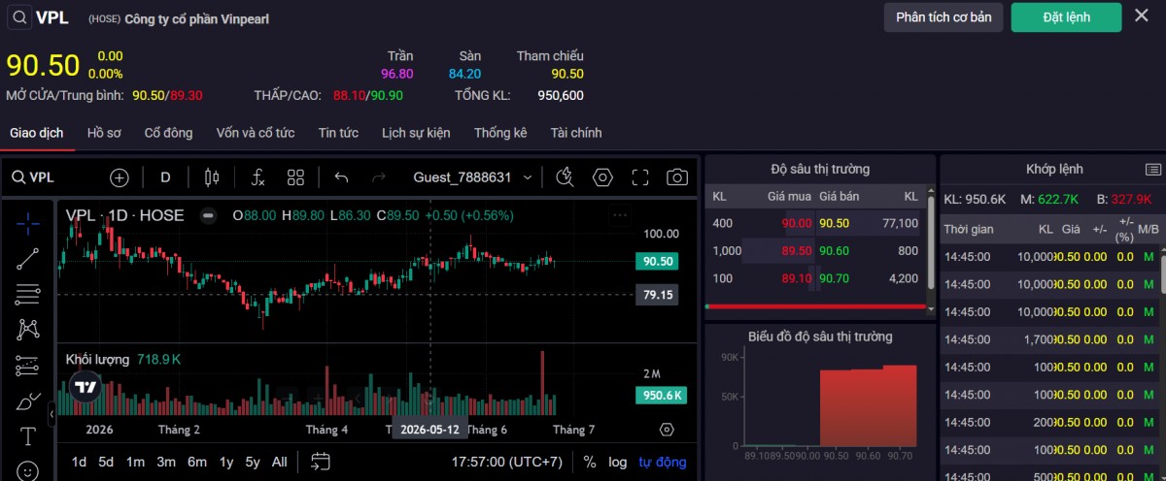Screen dimensions: 1166x481
Task: Click bid price 90.00 in depth table
Action: [796, 223]
